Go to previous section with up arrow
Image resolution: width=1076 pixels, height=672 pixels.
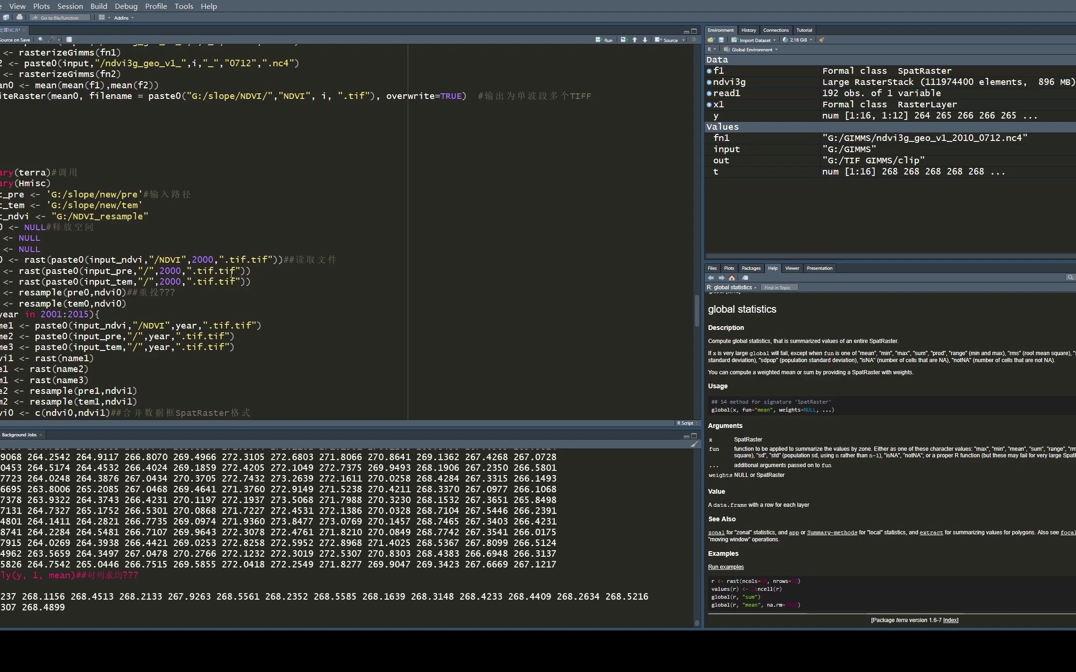point(635,40)
